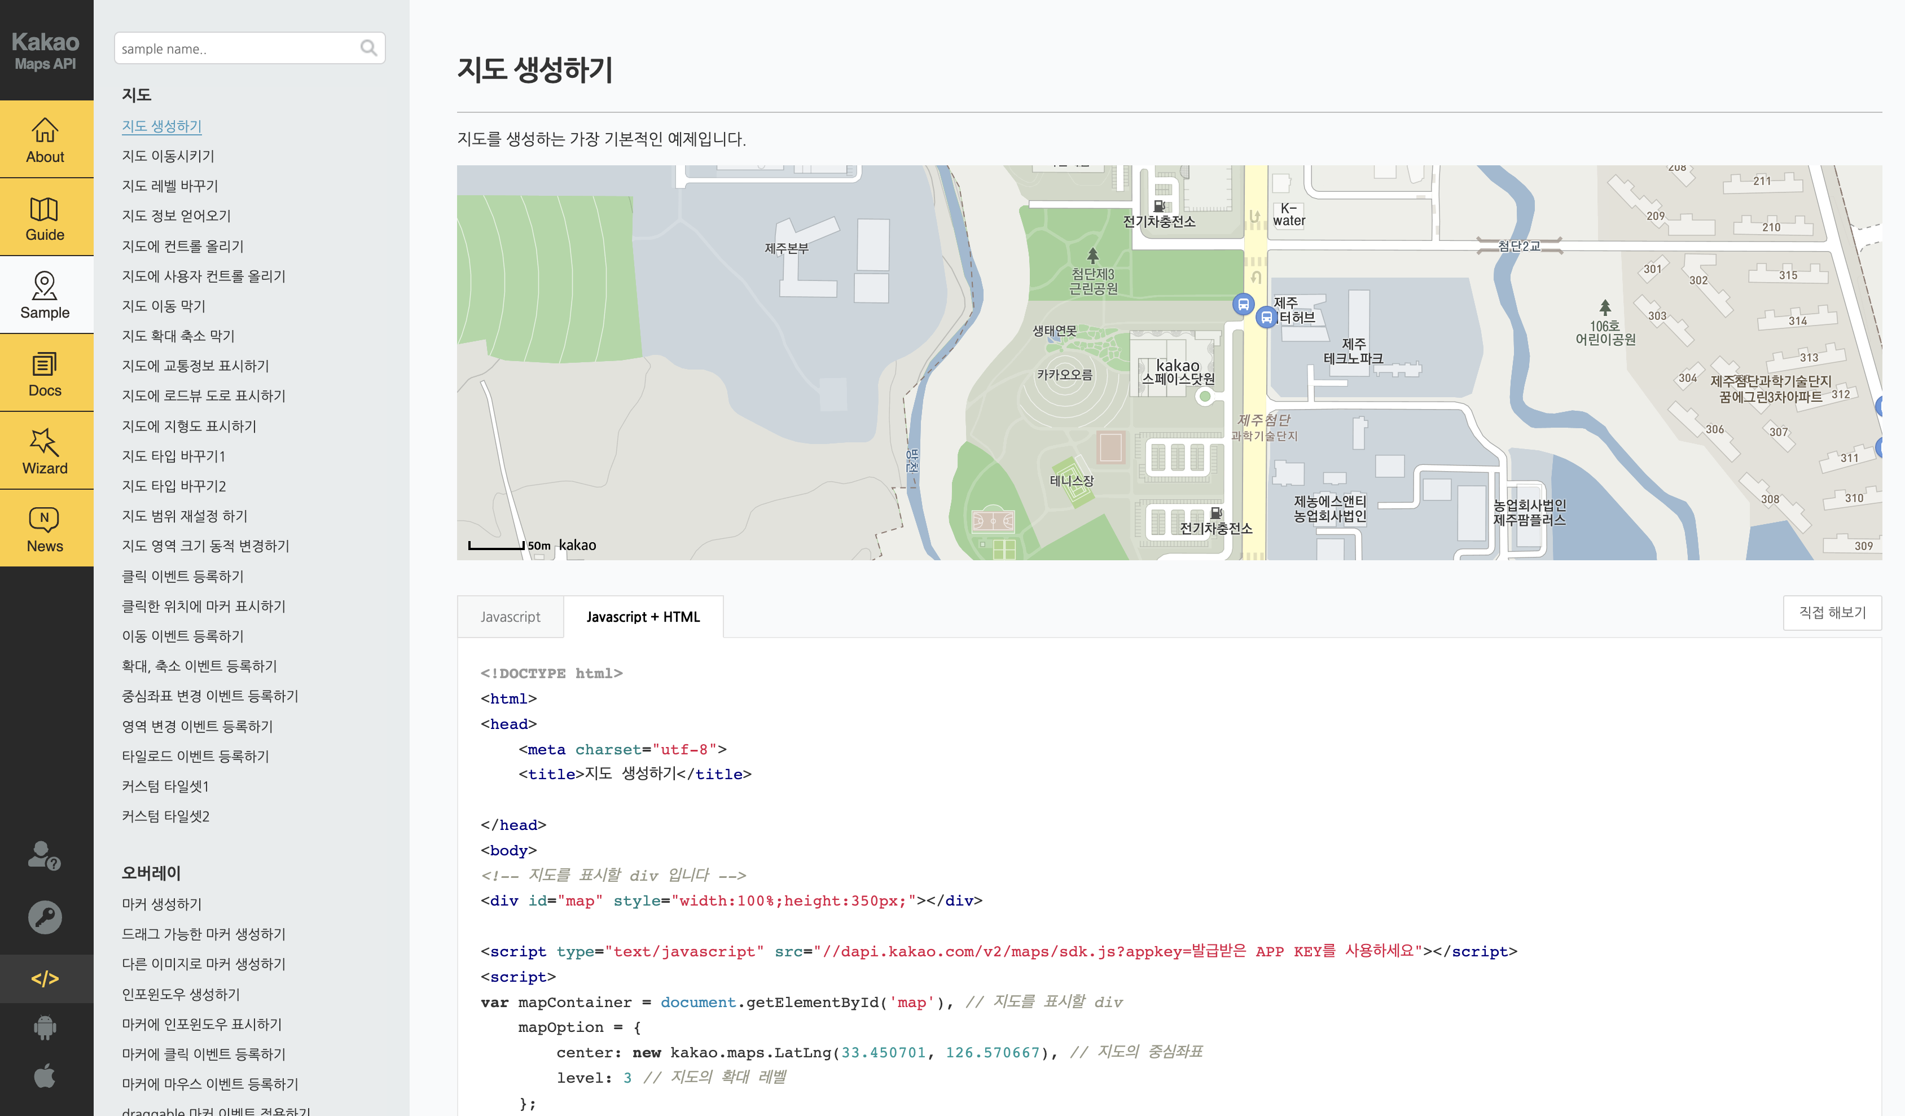Click the Kakao Maps API logo
This screenshot has width=1905, height=1116.
click(x=45, y=50)
